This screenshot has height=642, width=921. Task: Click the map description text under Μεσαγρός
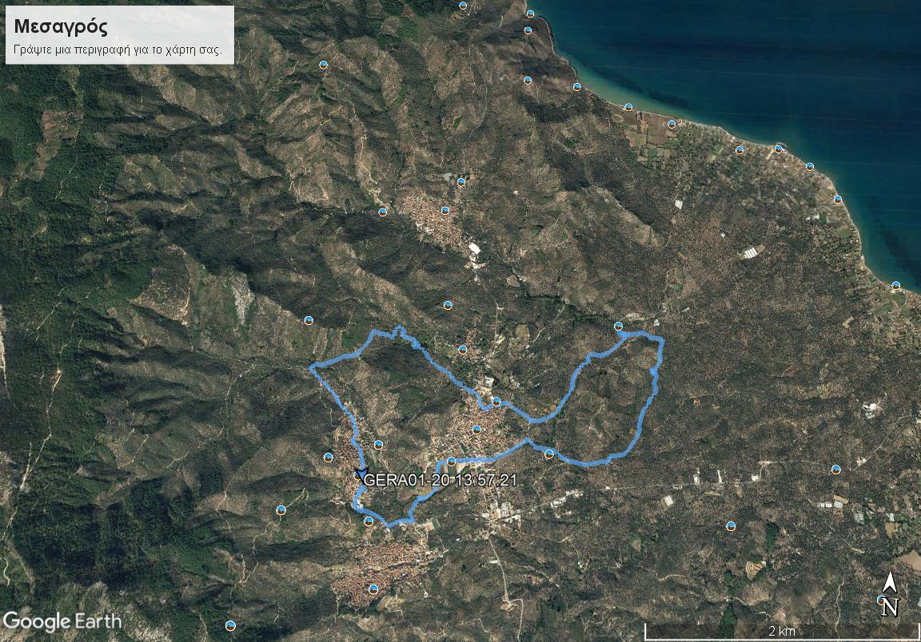[x=118, y=50]
